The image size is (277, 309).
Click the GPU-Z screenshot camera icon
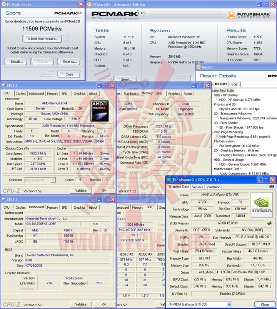[272, 186]
